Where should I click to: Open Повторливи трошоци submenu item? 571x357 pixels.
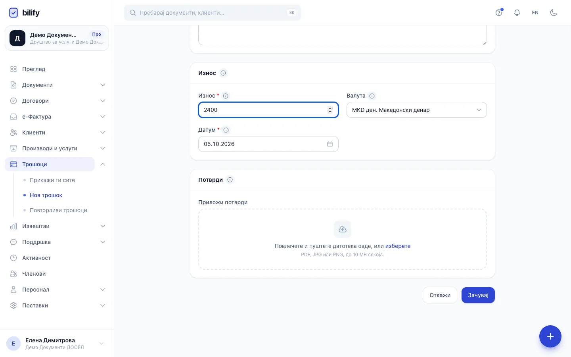[58, 210]
